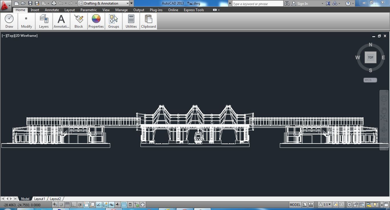Open the Annotation panel

61,21
